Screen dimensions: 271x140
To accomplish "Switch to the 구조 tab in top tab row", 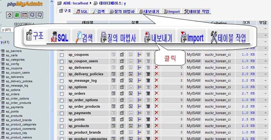I will [x=65, y=11].
